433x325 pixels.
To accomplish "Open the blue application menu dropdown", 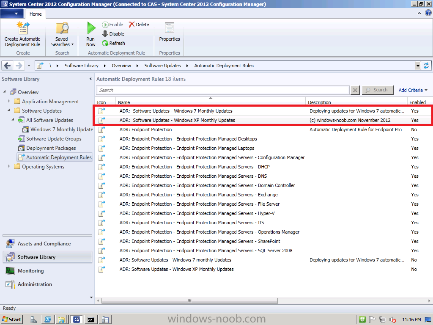I will (11, 14).
